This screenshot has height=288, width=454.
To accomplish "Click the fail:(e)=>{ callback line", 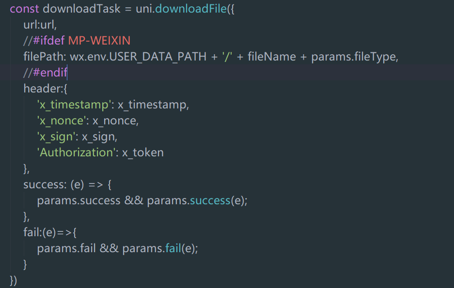I will coord(50,232).
